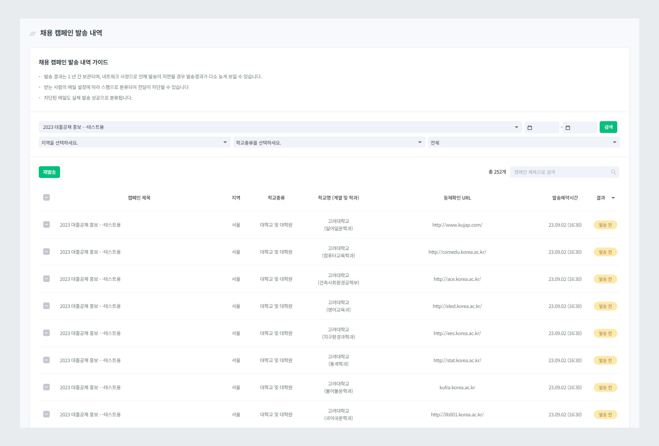
Task: Check the row for 일어일문학과
Action: (46, 224)
